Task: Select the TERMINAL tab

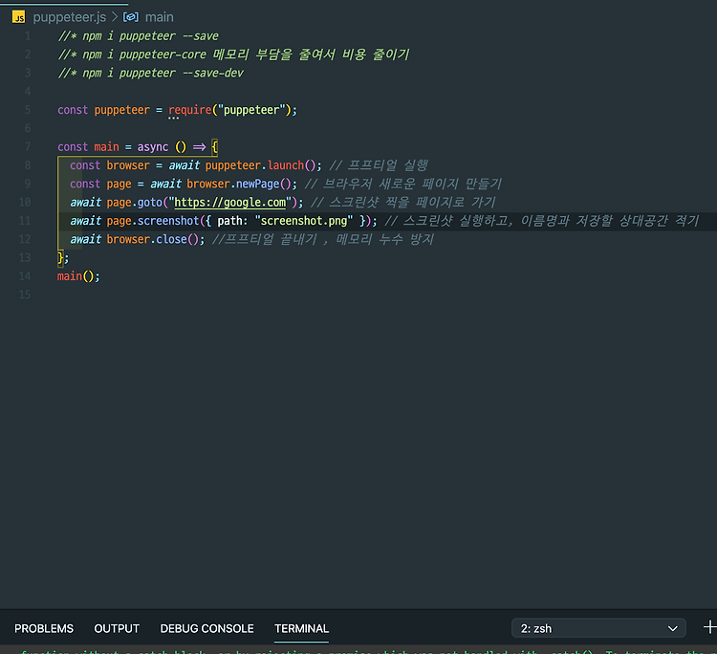Action: click(301, 628)
